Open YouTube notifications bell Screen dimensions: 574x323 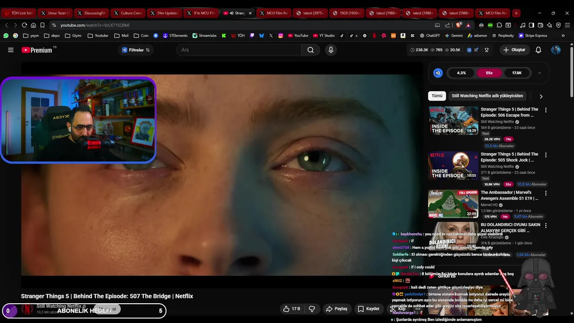(x=538, y=50)
